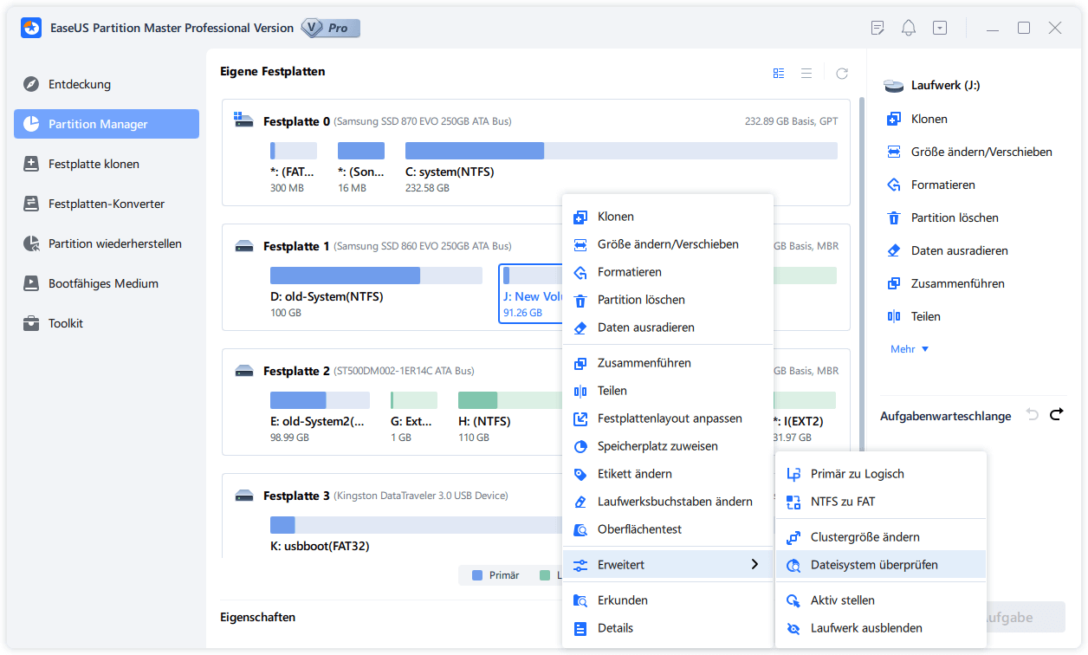This screenshot has width=1088, height=655.
Task: Refresh the disk list with the reload icon
Action: click(842, 74)
